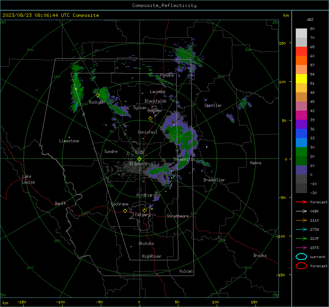Click the magenta 18TS arrow legend icon
The height and width of the screenshot is (307, 329).
(x=301, y=248)
